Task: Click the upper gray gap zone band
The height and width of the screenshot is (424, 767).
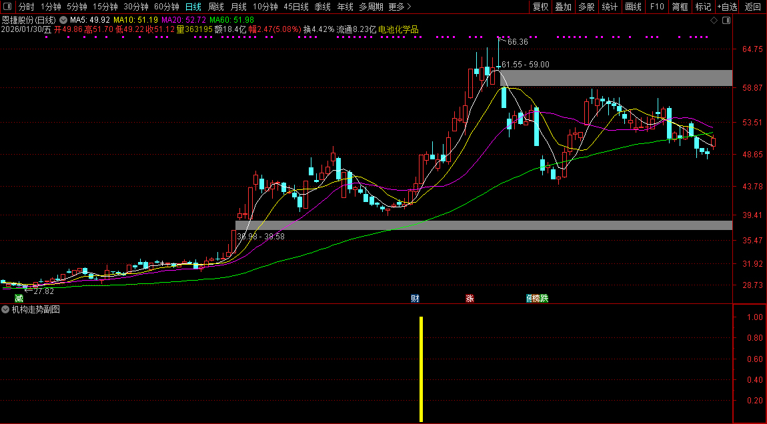Action: pyautogui.click(x=616, y=78)
